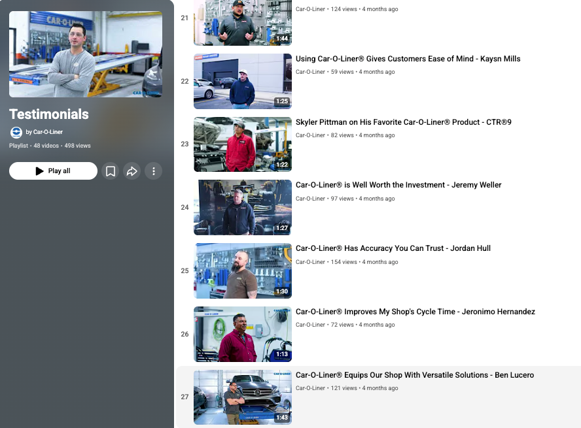Click Car-O-Liner channel name under Kaysn Mills video

pyautogui.click(x=309, y=72)
